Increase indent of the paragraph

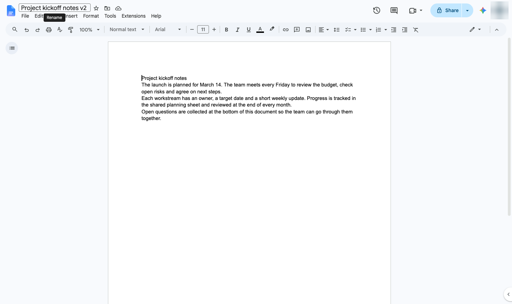pos(405,30)
